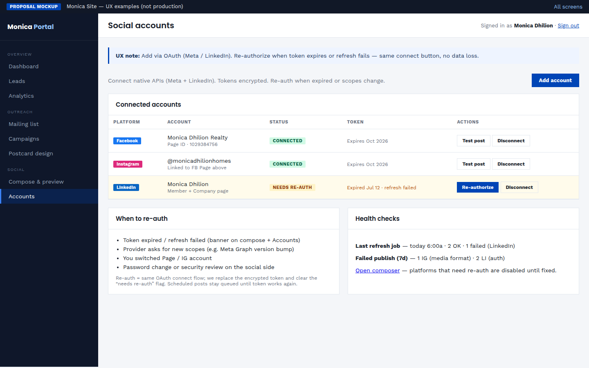Disconnect the LinkedIn account
The image size is (589, 368).
click(x=519, y=187)
